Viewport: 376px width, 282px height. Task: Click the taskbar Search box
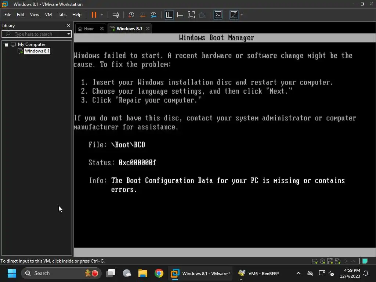tap(61, 273)
